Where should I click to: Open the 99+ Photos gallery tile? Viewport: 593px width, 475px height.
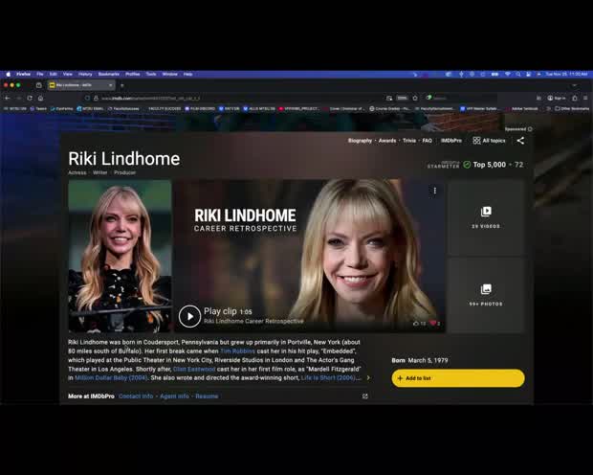486,294
